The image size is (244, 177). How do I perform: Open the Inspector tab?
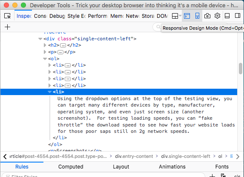click(24, 16)
